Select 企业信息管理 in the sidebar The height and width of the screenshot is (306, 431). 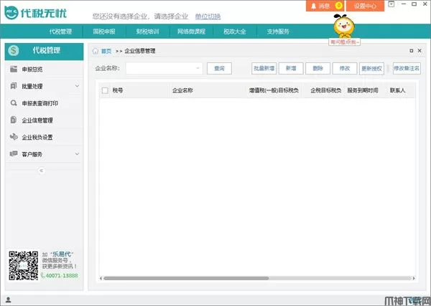coord(44,120)
